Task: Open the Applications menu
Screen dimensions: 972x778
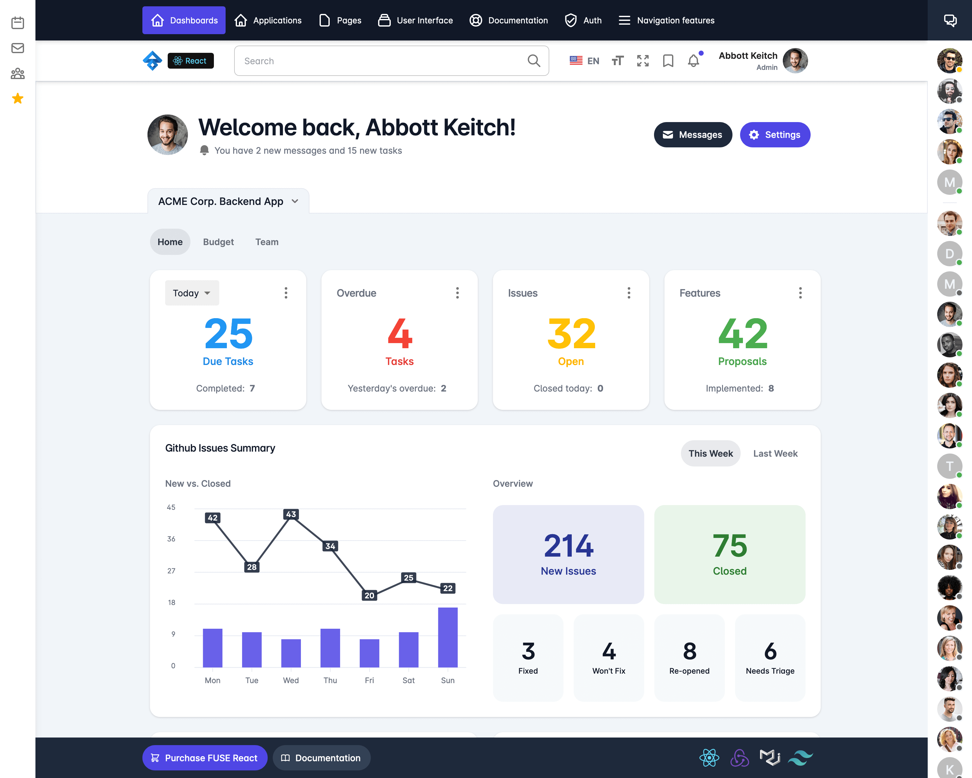Action: (268, 20)
